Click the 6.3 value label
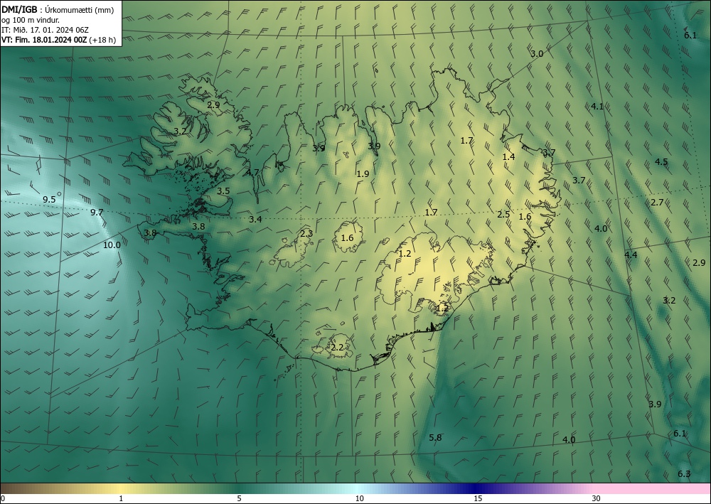This screenshot has width=711, height=504. coord(684,474)
